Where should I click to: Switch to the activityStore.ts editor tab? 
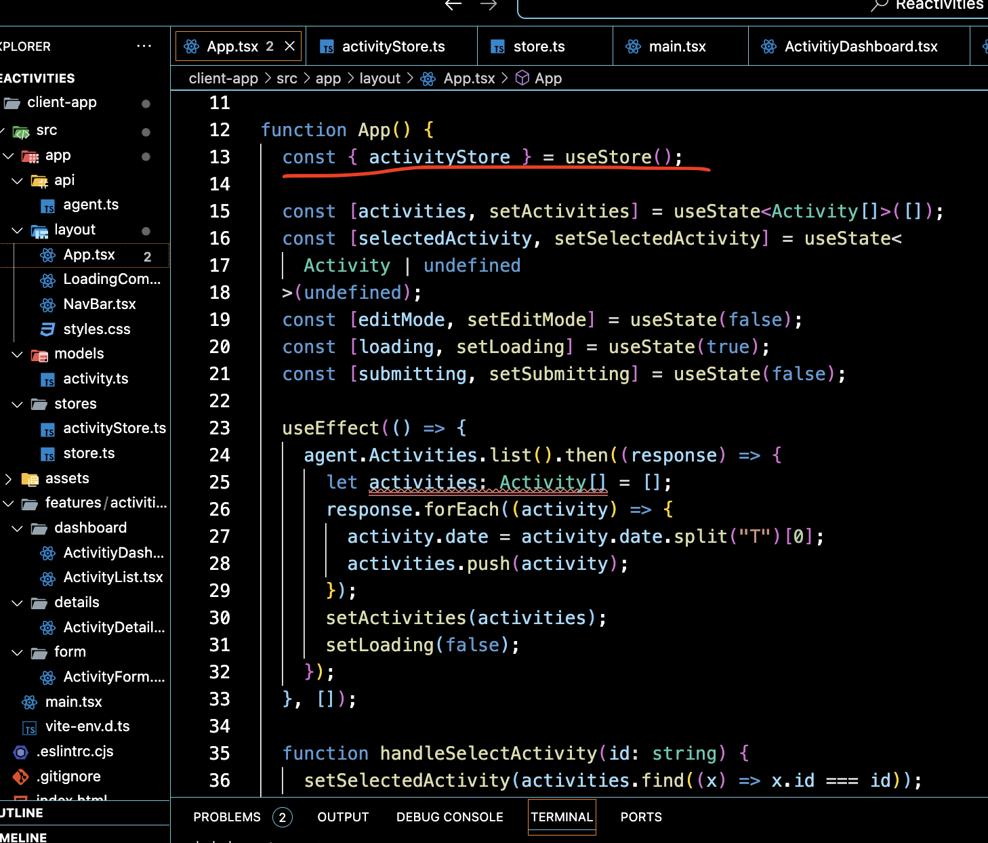pos(392,46)
